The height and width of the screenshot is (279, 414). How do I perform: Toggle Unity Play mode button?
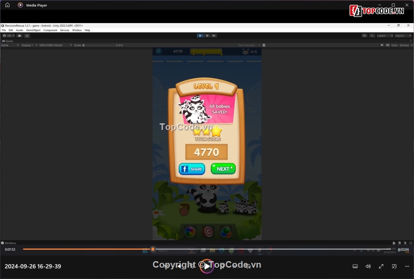(x=200, y=36)
